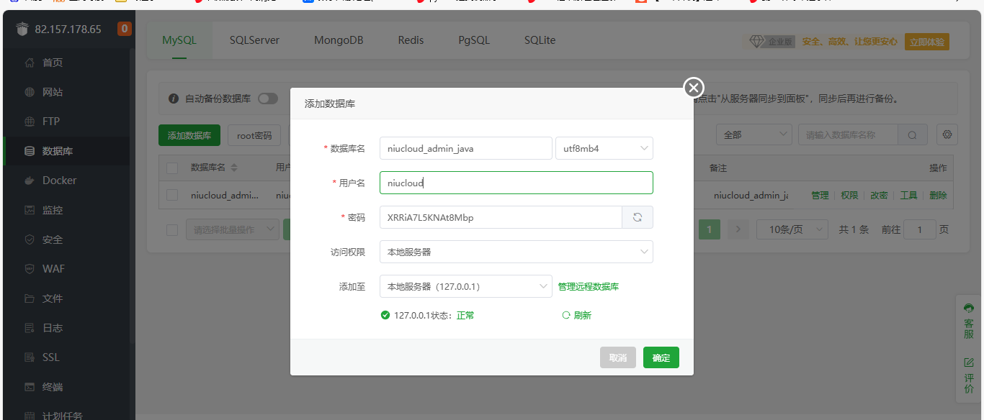
Task: Toggle the 自动备份数据库 switch
Action: (x=268, y=99)
